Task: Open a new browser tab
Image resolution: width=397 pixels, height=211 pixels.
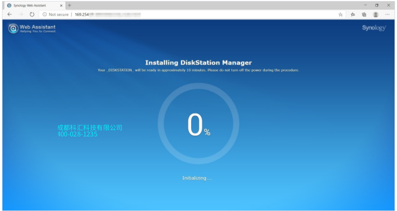Action: pyautogui.click(x=69, y=5)
